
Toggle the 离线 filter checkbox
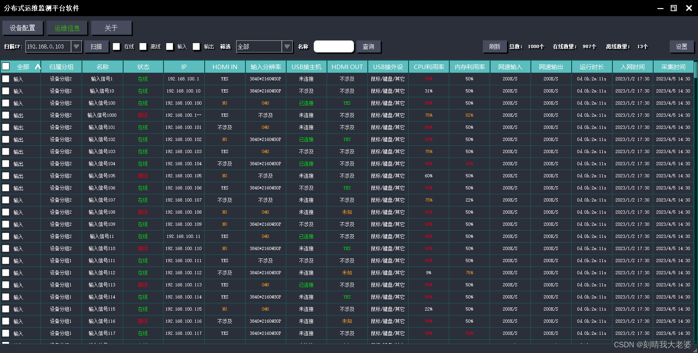[143, 47]
